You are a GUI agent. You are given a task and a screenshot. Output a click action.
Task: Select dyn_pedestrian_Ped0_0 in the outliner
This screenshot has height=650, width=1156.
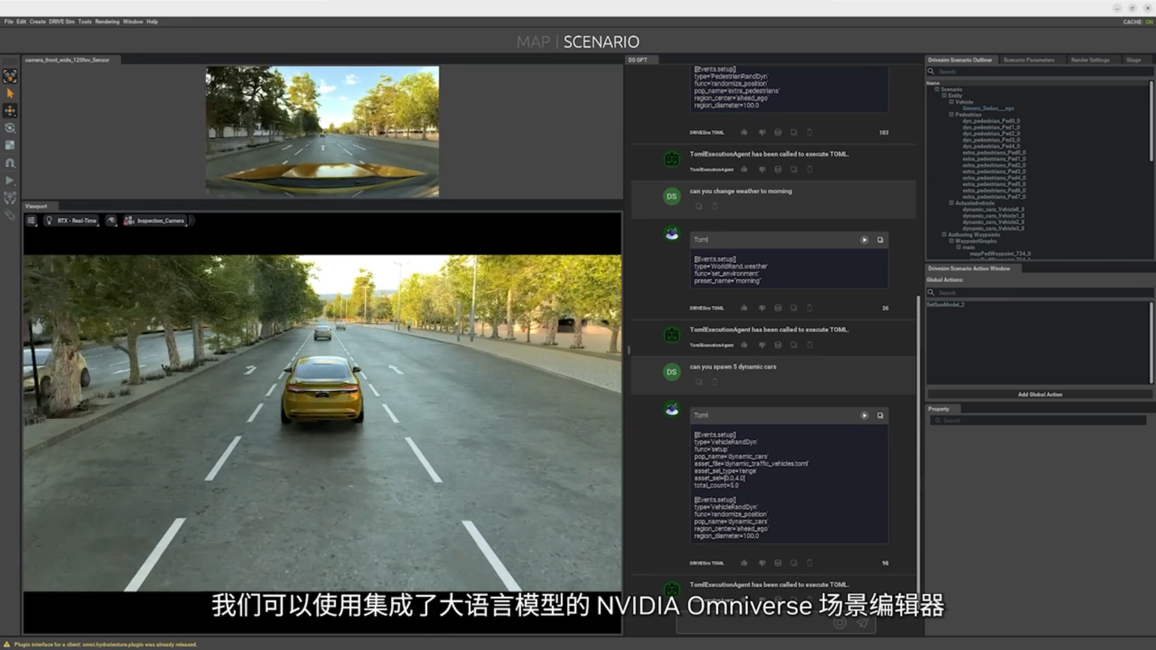pos(990,121)
